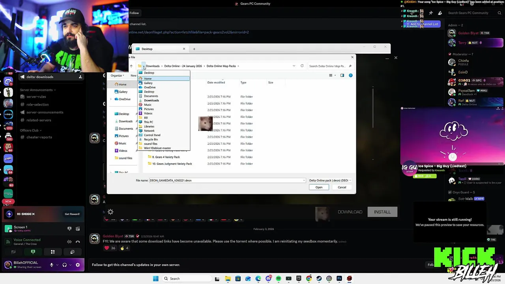This screenshot has height=284, width=505.
Task: Toggle noise suppression waveform icon
Action: coord(69,242)
